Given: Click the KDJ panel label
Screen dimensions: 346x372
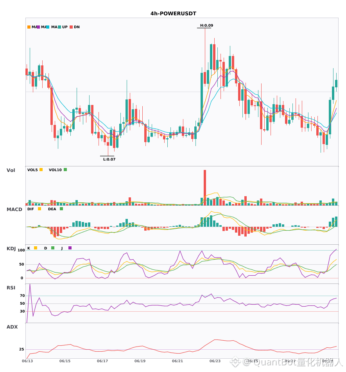Looking at the screenshot, I should point(11,249).
